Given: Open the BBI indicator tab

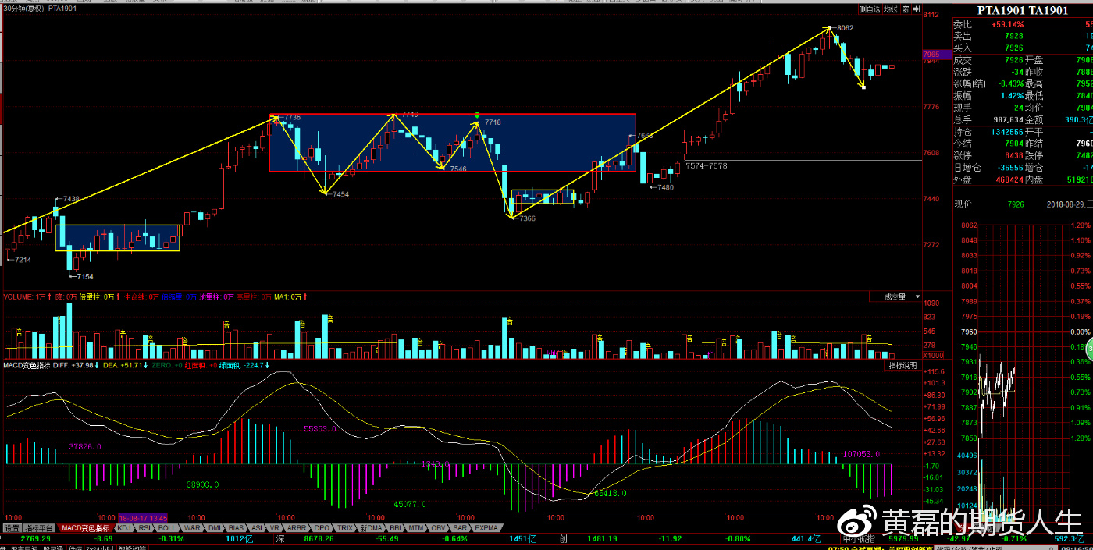Looking at the screenshot, I should coord(396,528).
